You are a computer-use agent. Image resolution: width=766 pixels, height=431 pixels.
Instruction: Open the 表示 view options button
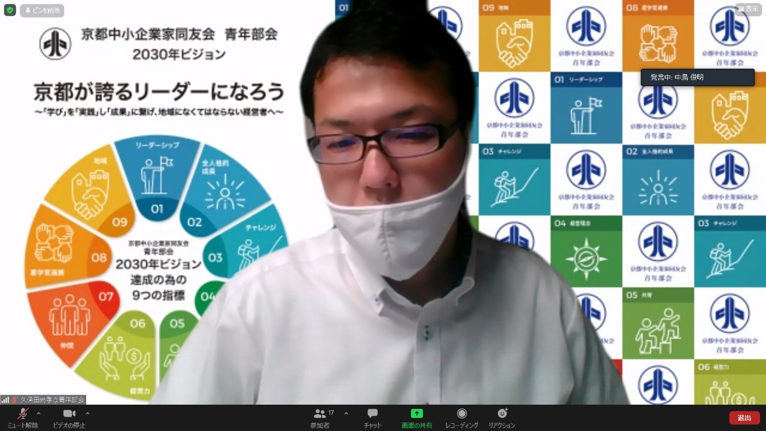[x=748, y=9]
